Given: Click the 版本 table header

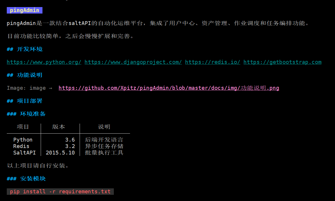Looking at the screenshot, I should click(x=59, y=127).
